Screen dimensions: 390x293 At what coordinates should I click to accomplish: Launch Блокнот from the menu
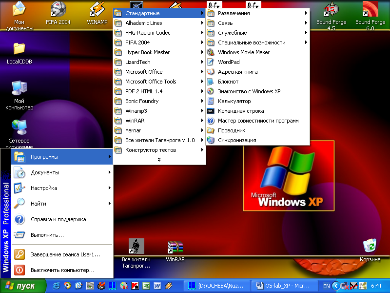click(x=258, y=82)
